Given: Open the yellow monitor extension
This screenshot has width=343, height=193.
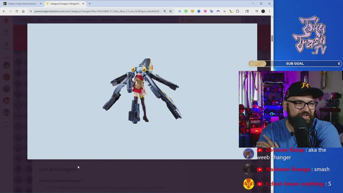Looking at the screenshot, I should click(192, 11).
